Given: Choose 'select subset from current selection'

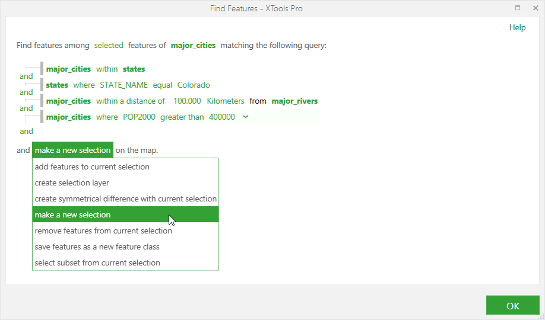Looking at the screenshot, I should pos(125,263).
